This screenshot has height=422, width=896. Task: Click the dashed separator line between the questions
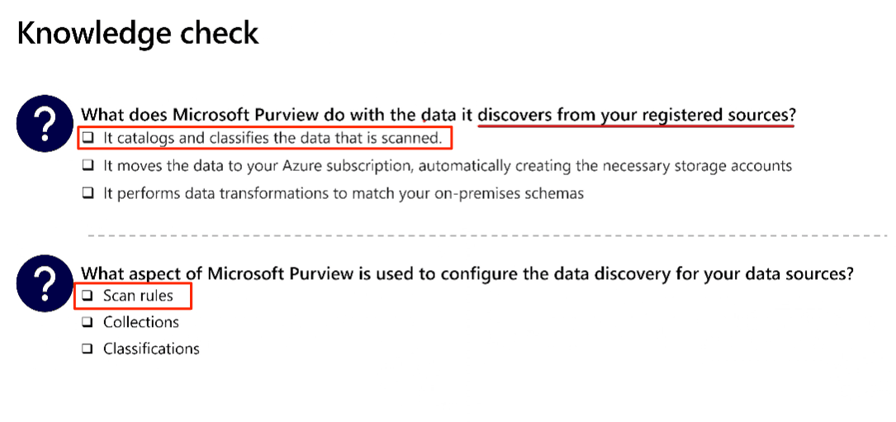click(487, 235)
